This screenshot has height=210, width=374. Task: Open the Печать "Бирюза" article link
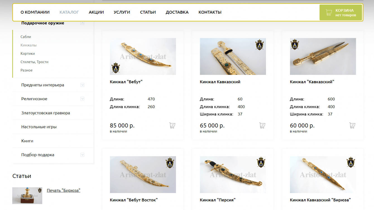64,190
